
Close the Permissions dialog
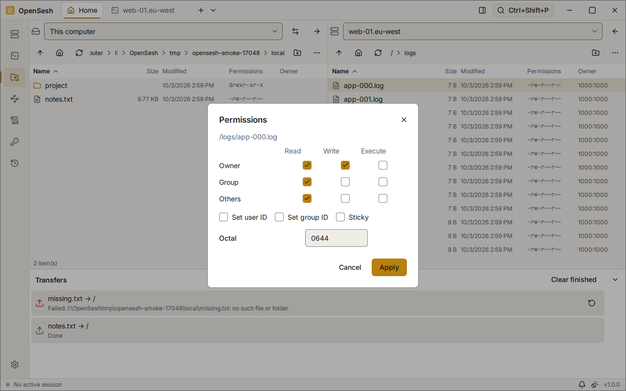[404, 120]
